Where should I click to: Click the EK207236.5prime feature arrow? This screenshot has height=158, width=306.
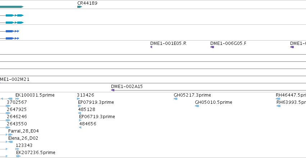click(18, 156)
